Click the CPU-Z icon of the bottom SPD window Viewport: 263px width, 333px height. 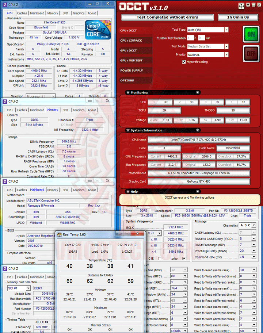[5, 269]
